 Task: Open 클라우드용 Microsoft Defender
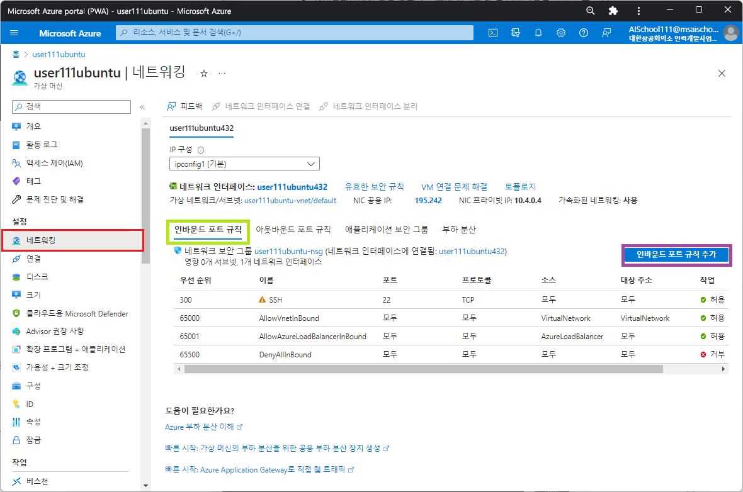click(x=71, y=313)
